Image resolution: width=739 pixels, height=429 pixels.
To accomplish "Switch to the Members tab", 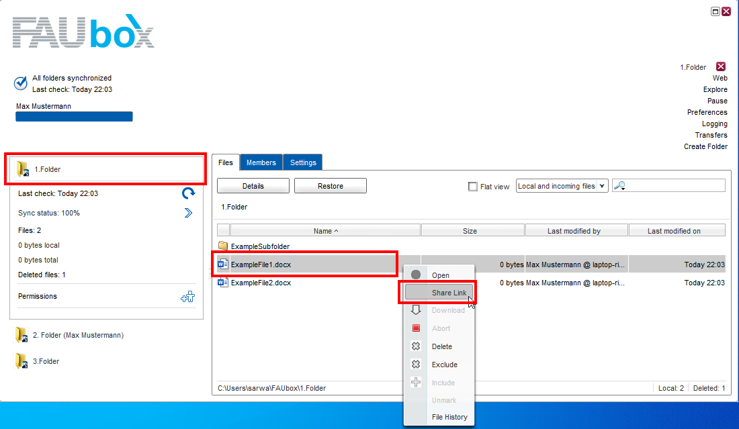I will point(261,162).
